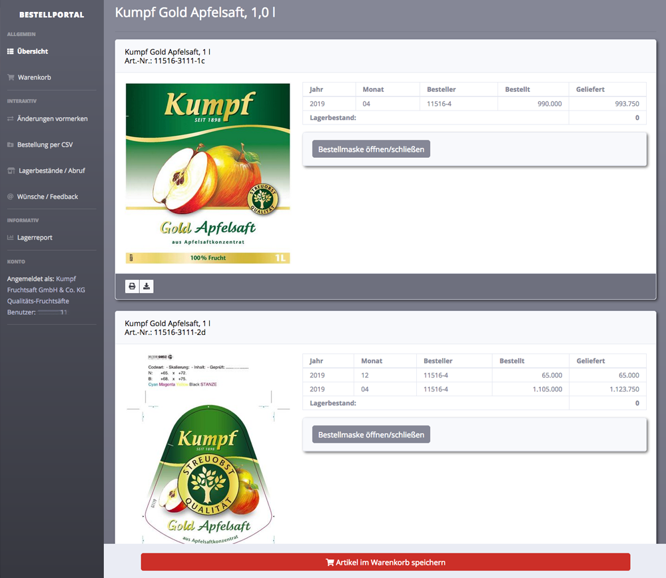Open Wünsche / Feedback

[x=47, y=196]
